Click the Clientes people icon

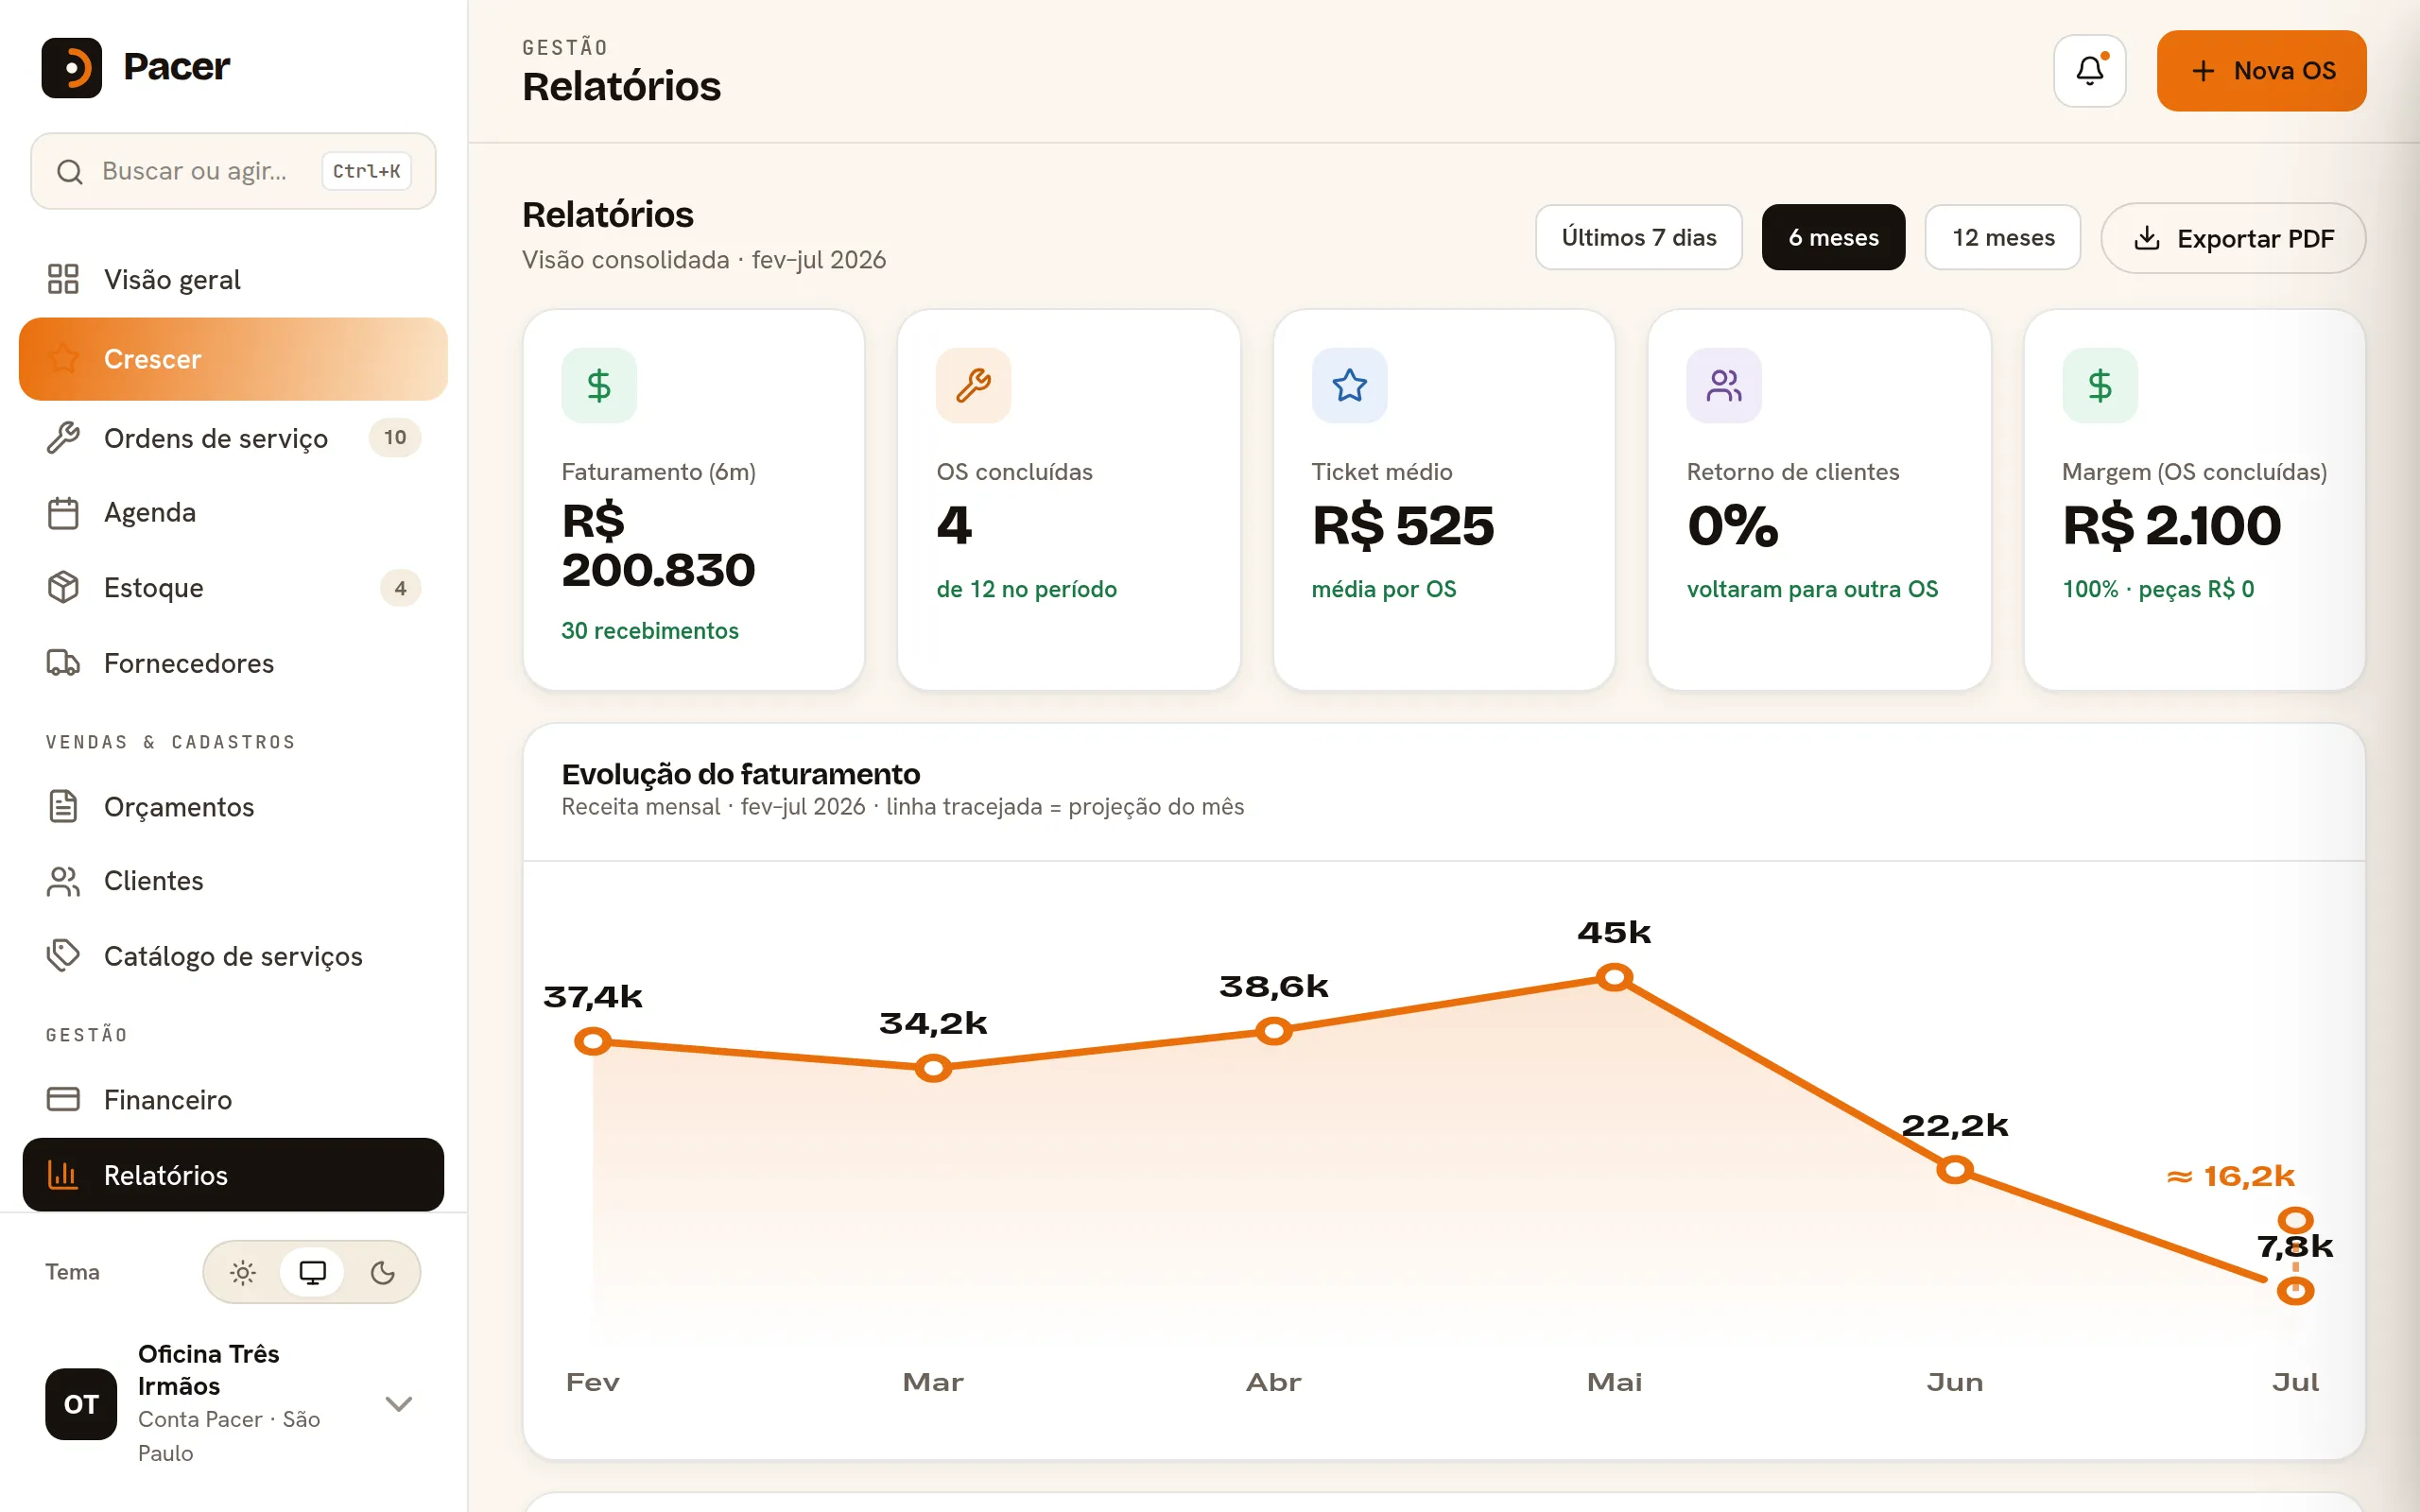(63, 881)
